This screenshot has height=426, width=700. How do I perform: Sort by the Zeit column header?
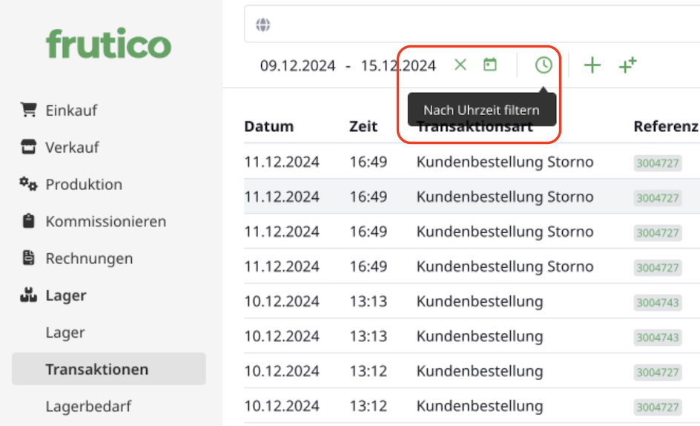click(x=363, y=126)
